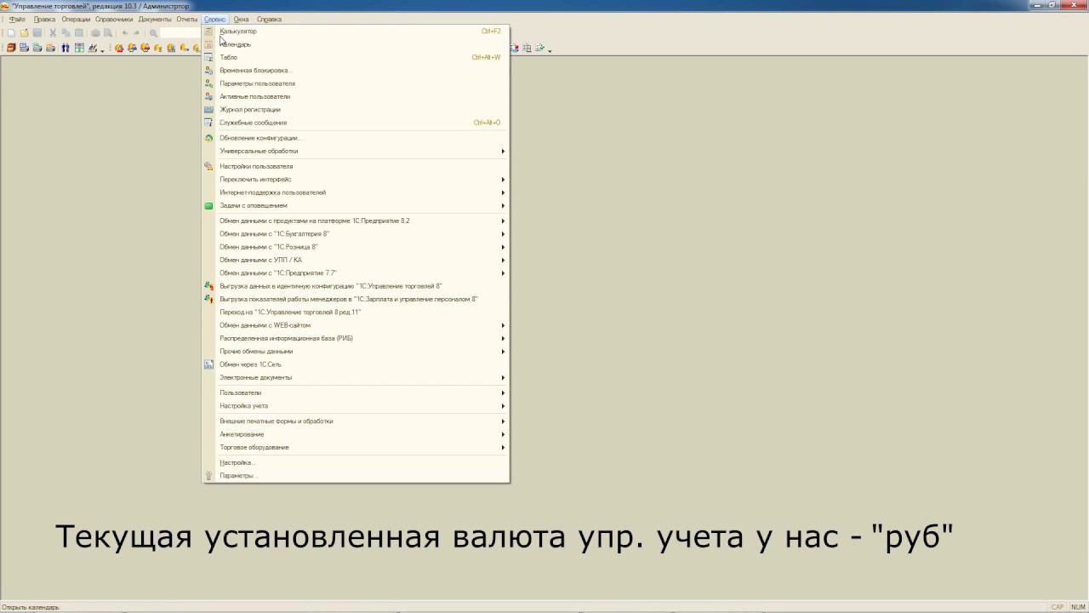Expand the Настройка учета submenu
Image resolution: width=1089 pixels, height=613 pixels.
click(x=356, y=406)
